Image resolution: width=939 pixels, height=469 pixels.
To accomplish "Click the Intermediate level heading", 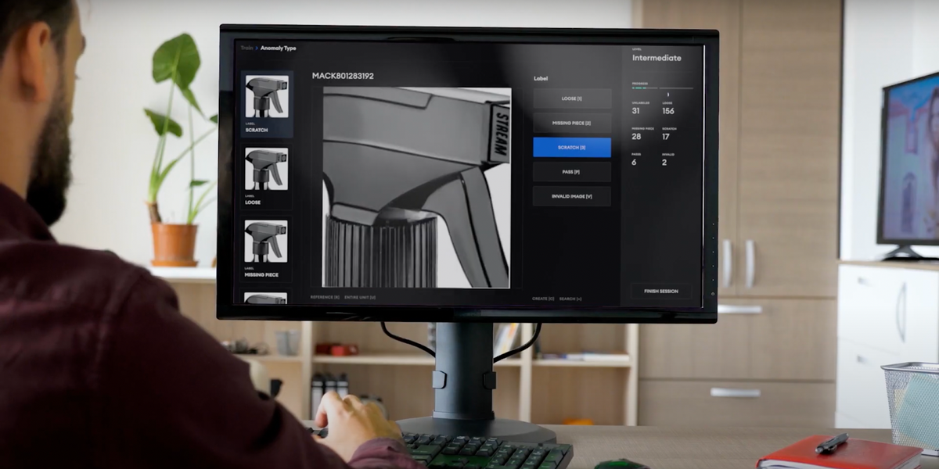I will click(x=657, y=58).
